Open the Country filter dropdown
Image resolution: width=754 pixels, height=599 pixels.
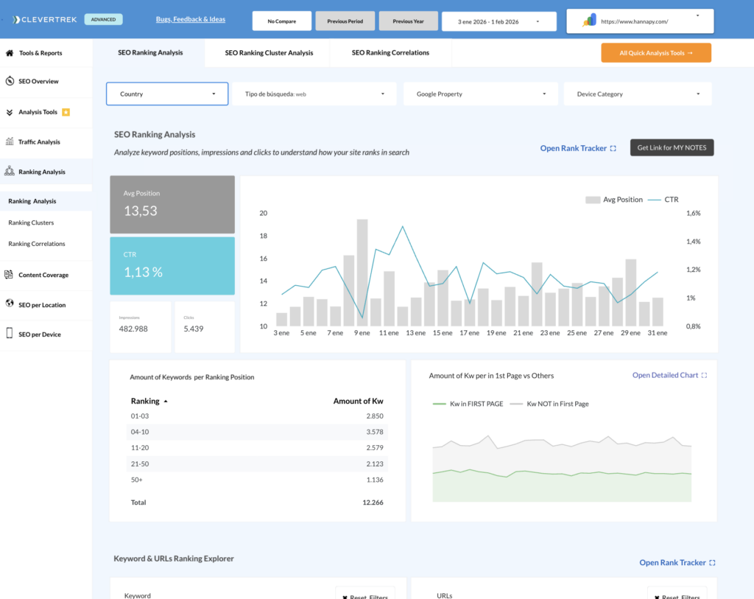(x=166, y=94)
